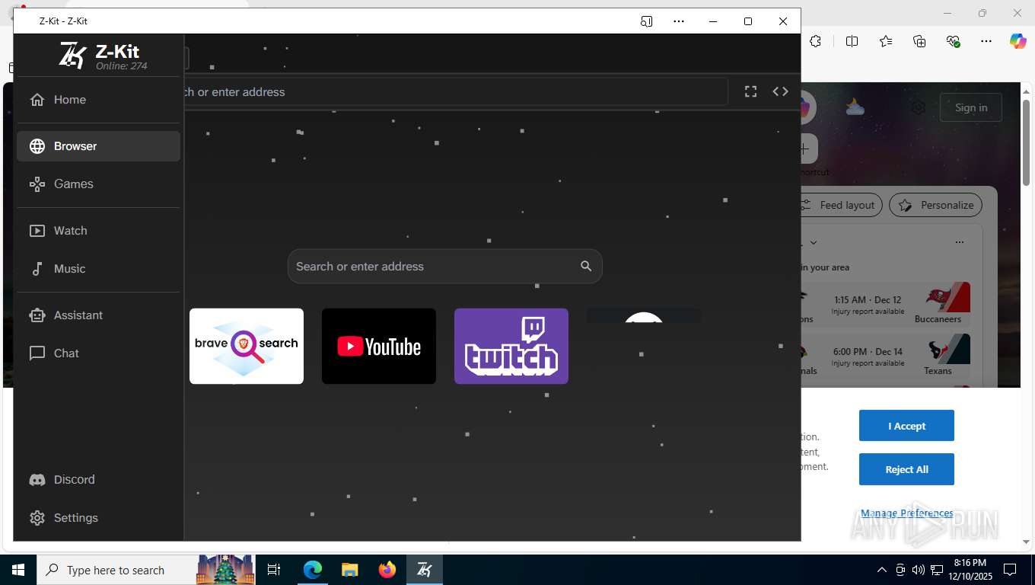Screen dimensions: 1035x585
Task: Go to the Watch section in Z-Kit
Action: (x=98, y=231)
